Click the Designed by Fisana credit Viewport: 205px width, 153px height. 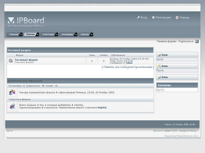[181, 136]
